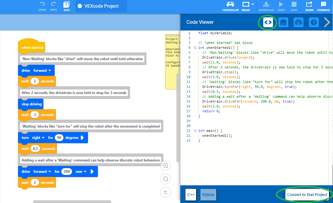Viewport: 333px width, 203px height.
Task: Open the Devices port icon
Action: (283, 22)
